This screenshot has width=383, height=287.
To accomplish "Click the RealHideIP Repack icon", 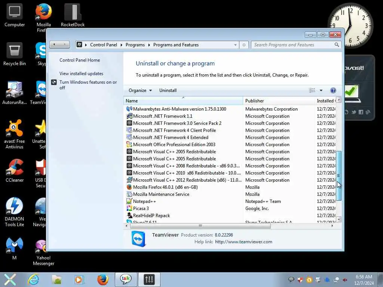I will [129, 215].
